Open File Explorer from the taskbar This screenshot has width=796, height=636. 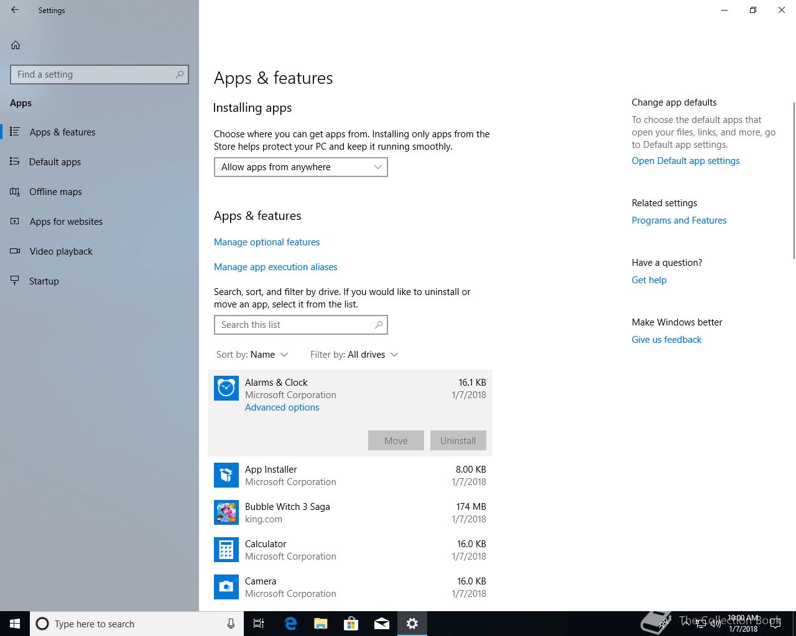point(321,624)
